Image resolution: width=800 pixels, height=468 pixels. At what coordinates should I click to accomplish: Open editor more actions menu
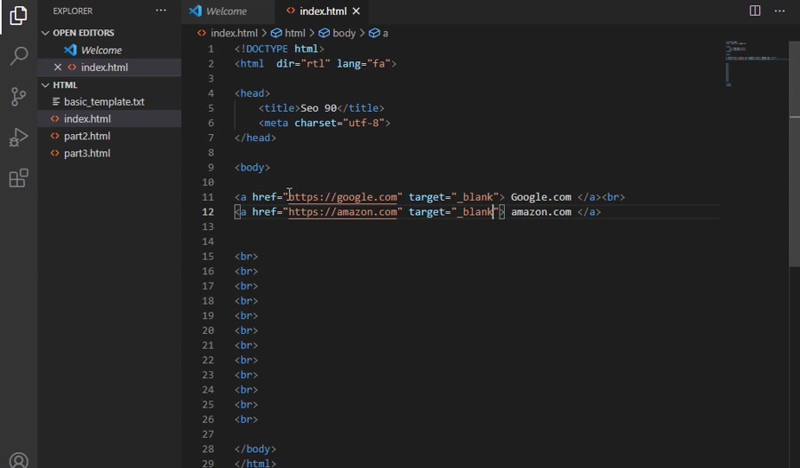pyautogui.click(x=780, y=11)
